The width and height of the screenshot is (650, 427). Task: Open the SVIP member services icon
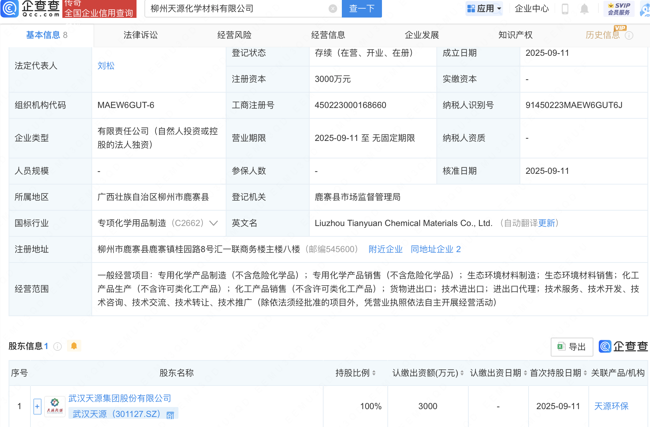619,9
